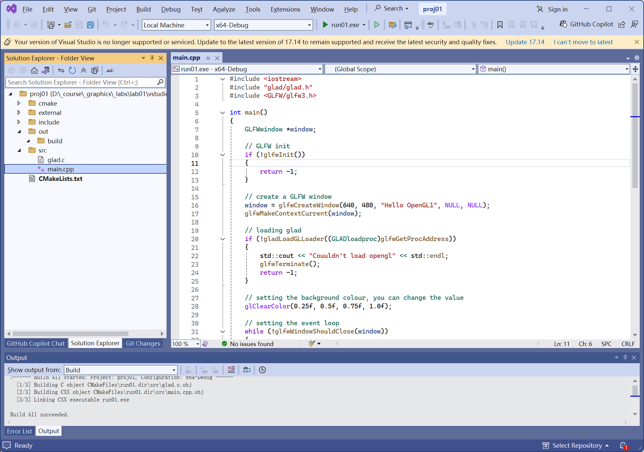Click Collapse All in Solution Explorer

pos(84,70)
